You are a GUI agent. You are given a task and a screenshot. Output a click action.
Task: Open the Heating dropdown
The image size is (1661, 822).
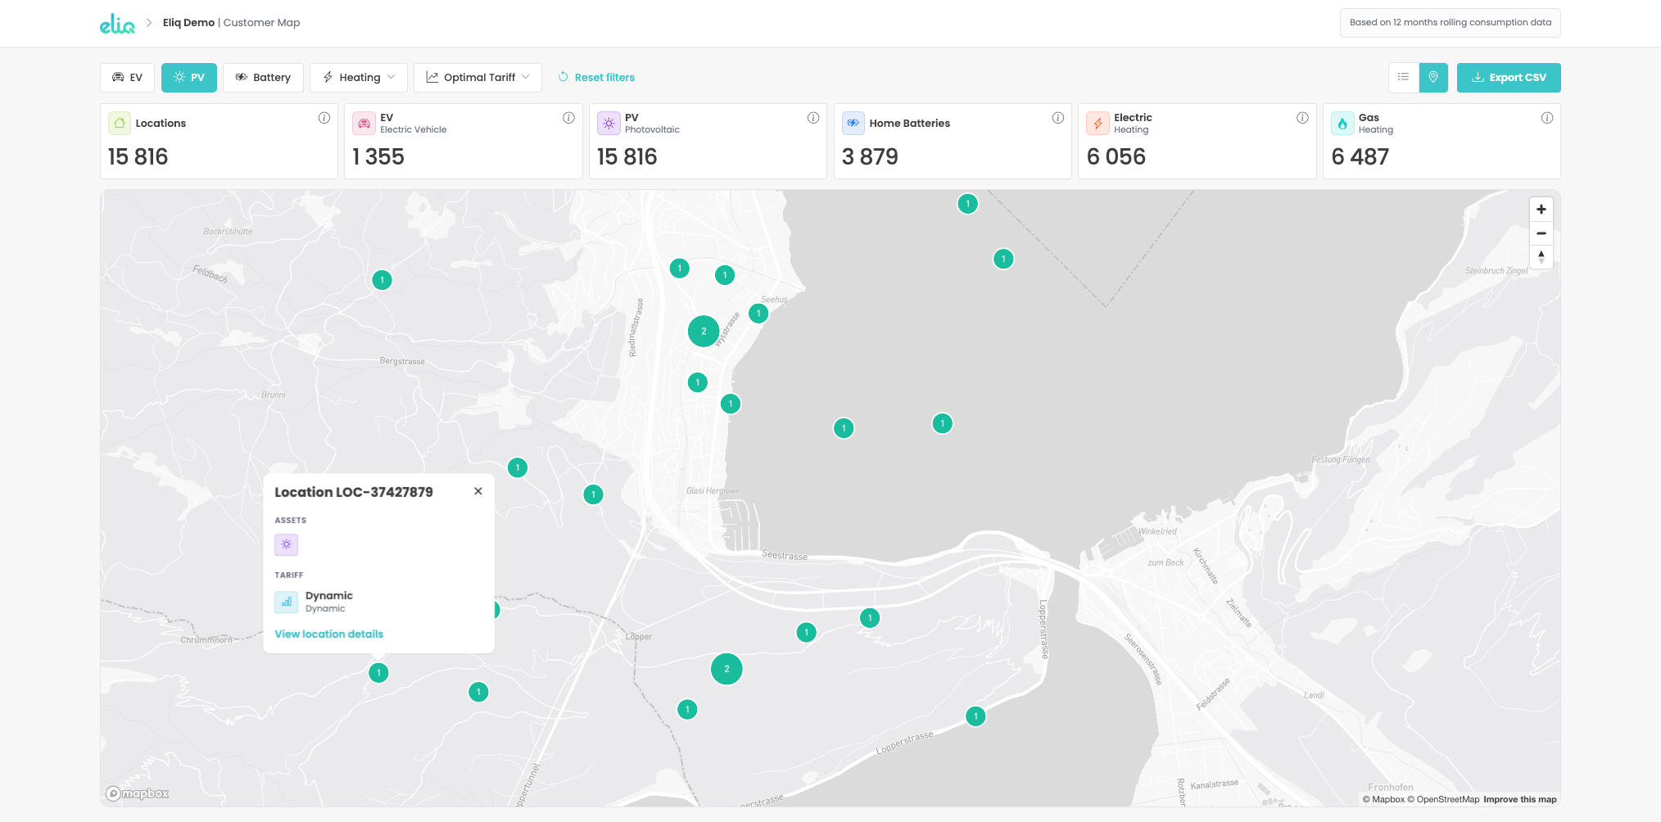pyautogui.click(x=359, y=78)
